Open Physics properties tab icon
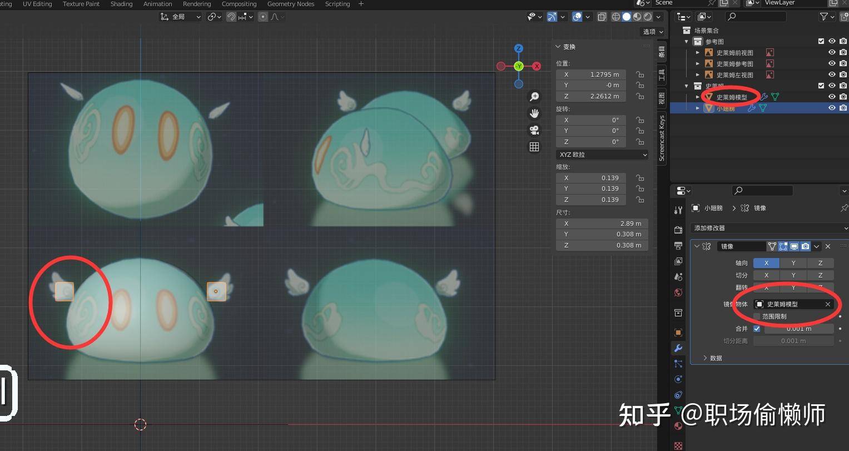Image resolution: width=849 pixels, height=451 pixels. pos(678,379)
